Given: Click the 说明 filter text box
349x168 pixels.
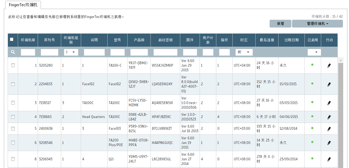Looking at the screenshot, I should 94,52.
